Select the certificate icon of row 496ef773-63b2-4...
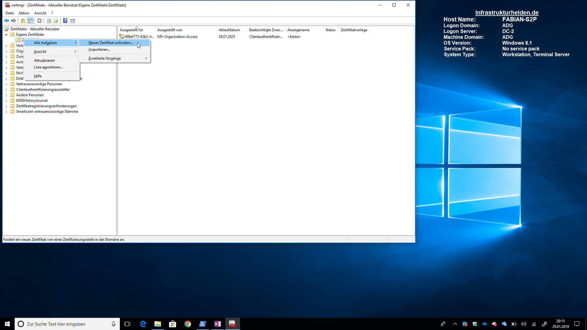Image resolution: width=587 pixels, height=330 pixels. 122,36
